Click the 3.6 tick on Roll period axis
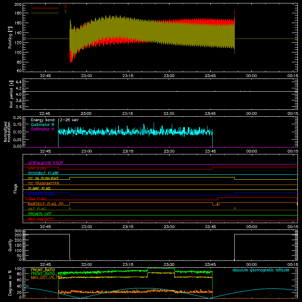 (18, 106)
